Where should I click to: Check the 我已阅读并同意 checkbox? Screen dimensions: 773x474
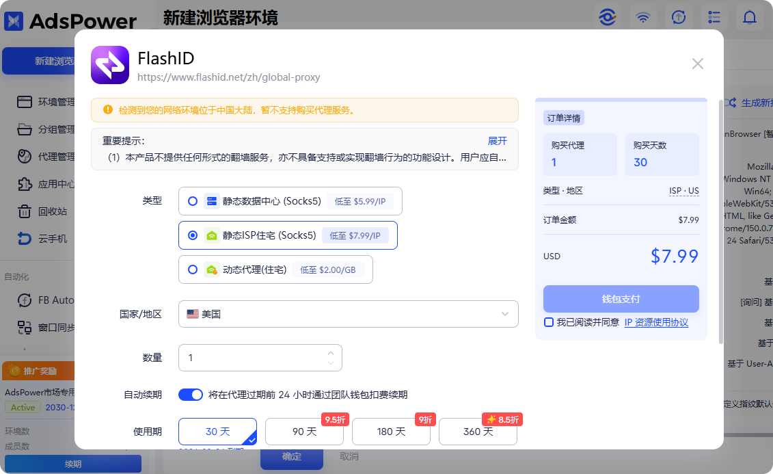(x=548, y=323)
